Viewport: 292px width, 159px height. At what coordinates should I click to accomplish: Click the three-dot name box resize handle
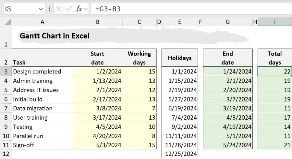tap(49, 9)
